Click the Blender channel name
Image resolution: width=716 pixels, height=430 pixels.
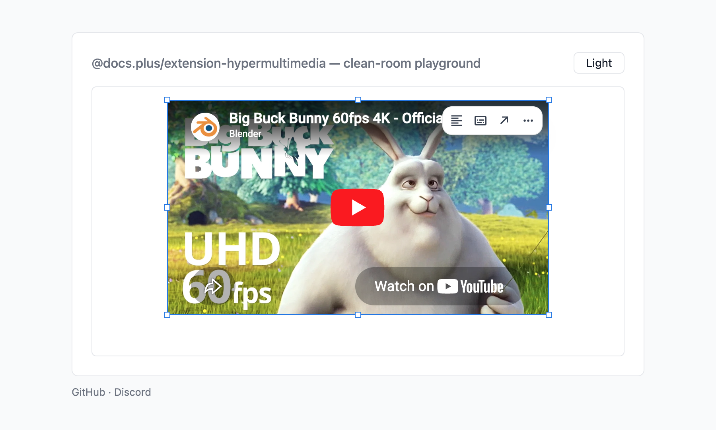click(245, 134)
